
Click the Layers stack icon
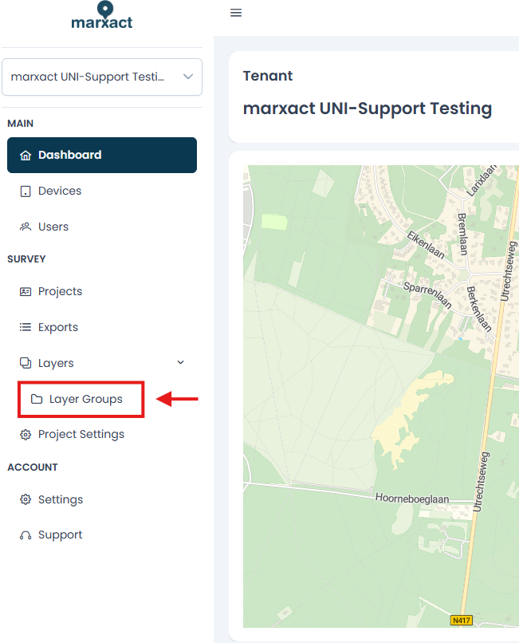(x=26, y=363)
